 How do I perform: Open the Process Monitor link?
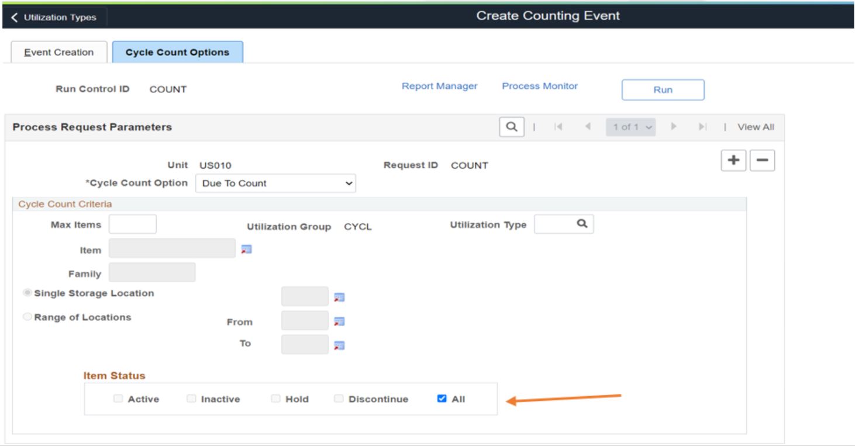[540, 86]
